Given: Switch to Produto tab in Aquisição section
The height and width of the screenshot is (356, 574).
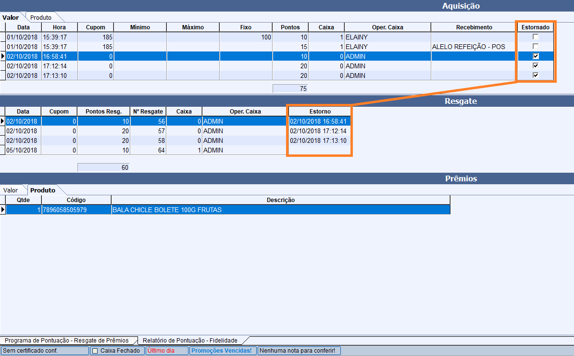Looking at the screenshot, I should tap(41, 17).
